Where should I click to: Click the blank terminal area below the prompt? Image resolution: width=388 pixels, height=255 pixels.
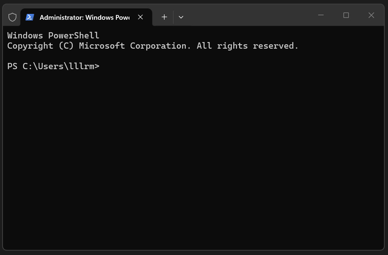[193, 161]
